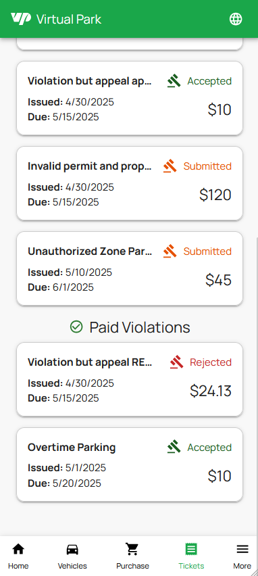Viewport: 258px width, 576px height.
Task: Click the Virtual Park header title
Action: tap(69, 19)
